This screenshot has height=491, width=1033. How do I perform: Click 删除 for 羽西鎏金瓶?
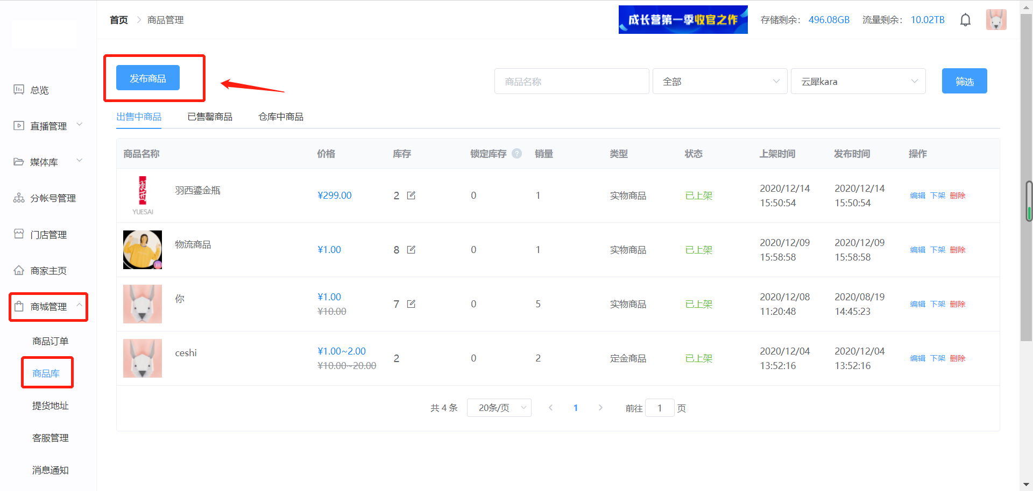(958, 196)
